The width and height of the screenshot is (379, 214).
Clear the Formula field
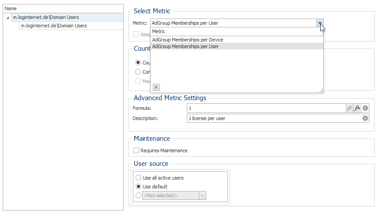pyautogui.click(x=365, y=108)
